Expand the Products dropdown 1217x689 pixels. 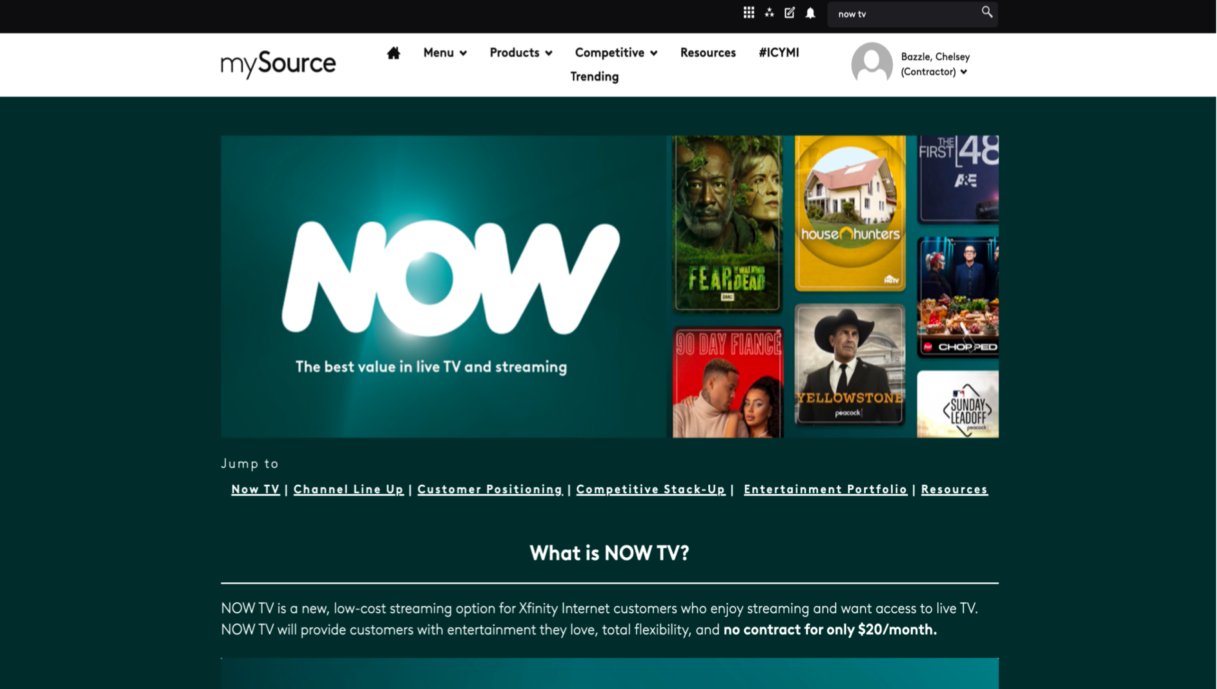(x=521, y=53)
